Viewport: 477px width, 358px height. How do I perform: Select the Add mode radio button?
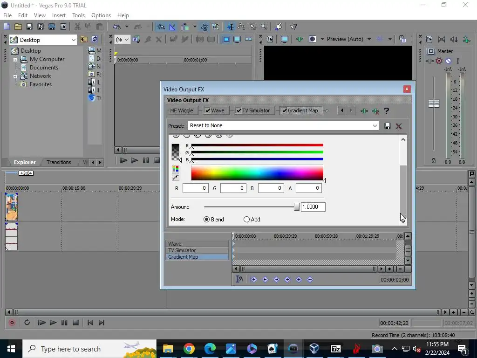click(x=246, y=219)
